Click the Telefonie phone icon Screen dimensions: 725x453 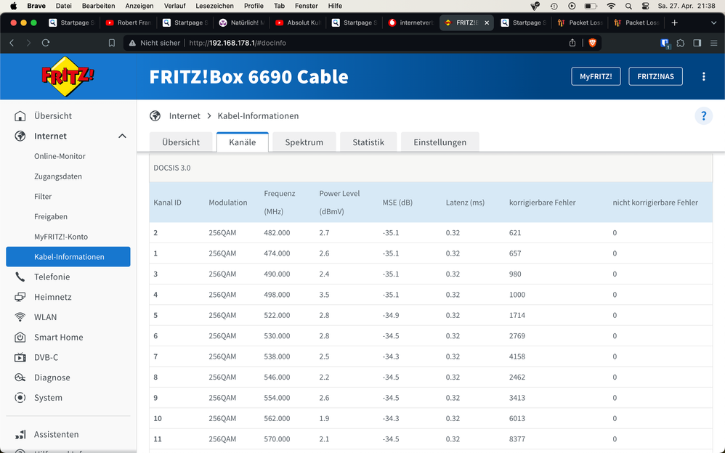pos(20,277)
